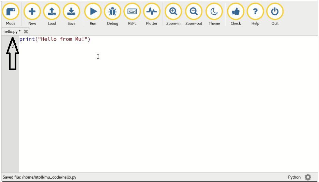Create a new file with New
Screen dimensions: 319x182
pos(32,14)
